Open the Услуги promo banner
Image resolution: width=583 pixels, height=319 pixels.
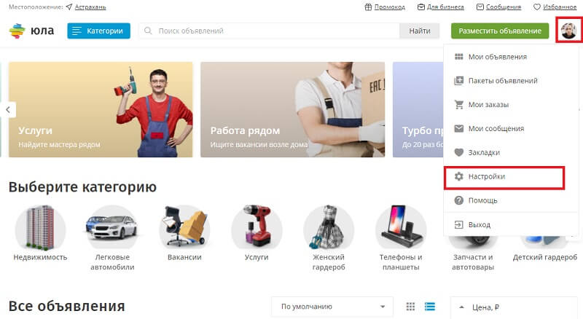coord(101,110)
